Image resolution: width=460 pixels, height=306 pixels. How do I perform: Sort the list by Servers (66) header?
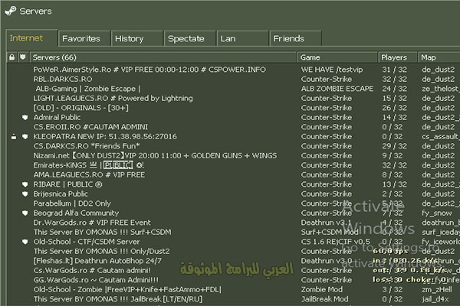[x=163, y=57]
